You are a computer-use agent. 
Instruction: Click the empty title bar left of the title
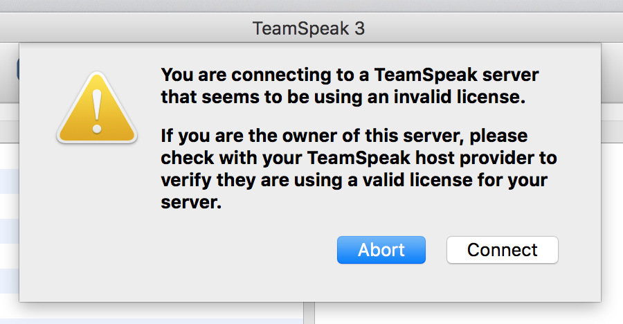[125, 28]
